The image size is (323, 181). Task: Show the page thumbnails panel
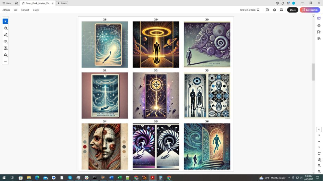[319, 39]
